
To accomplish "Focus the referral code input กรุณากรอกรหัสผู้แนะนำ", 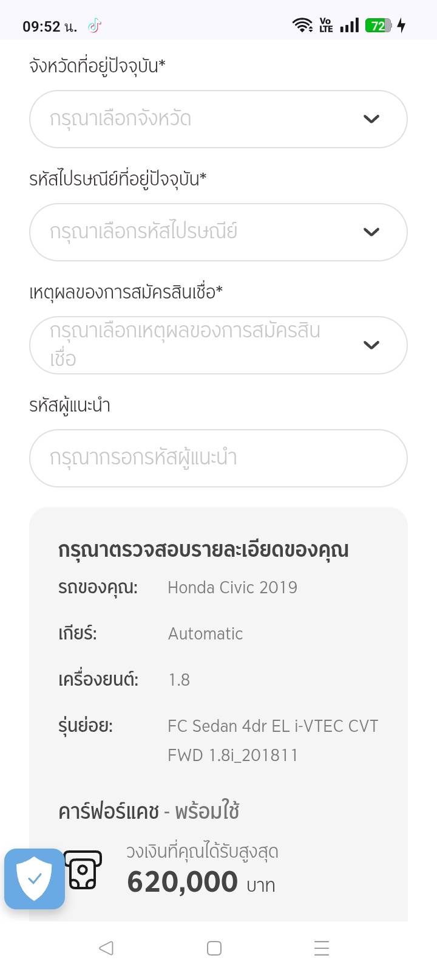I will pyautogui.click(x=218, y=458).
